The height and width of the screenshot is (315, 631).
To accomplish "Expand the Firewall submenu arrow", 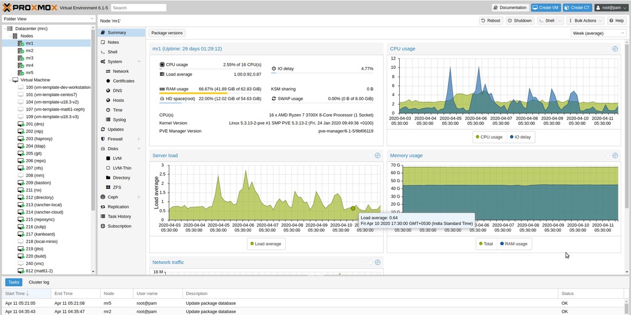I will tap(139, 139).
